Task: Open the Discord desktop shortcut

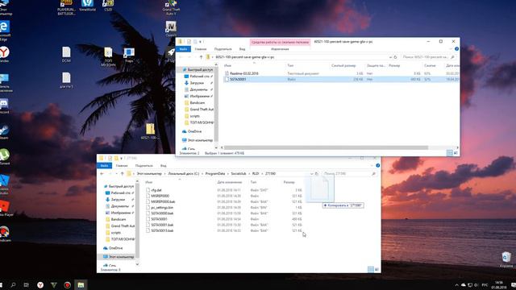Action: [4, 106]
